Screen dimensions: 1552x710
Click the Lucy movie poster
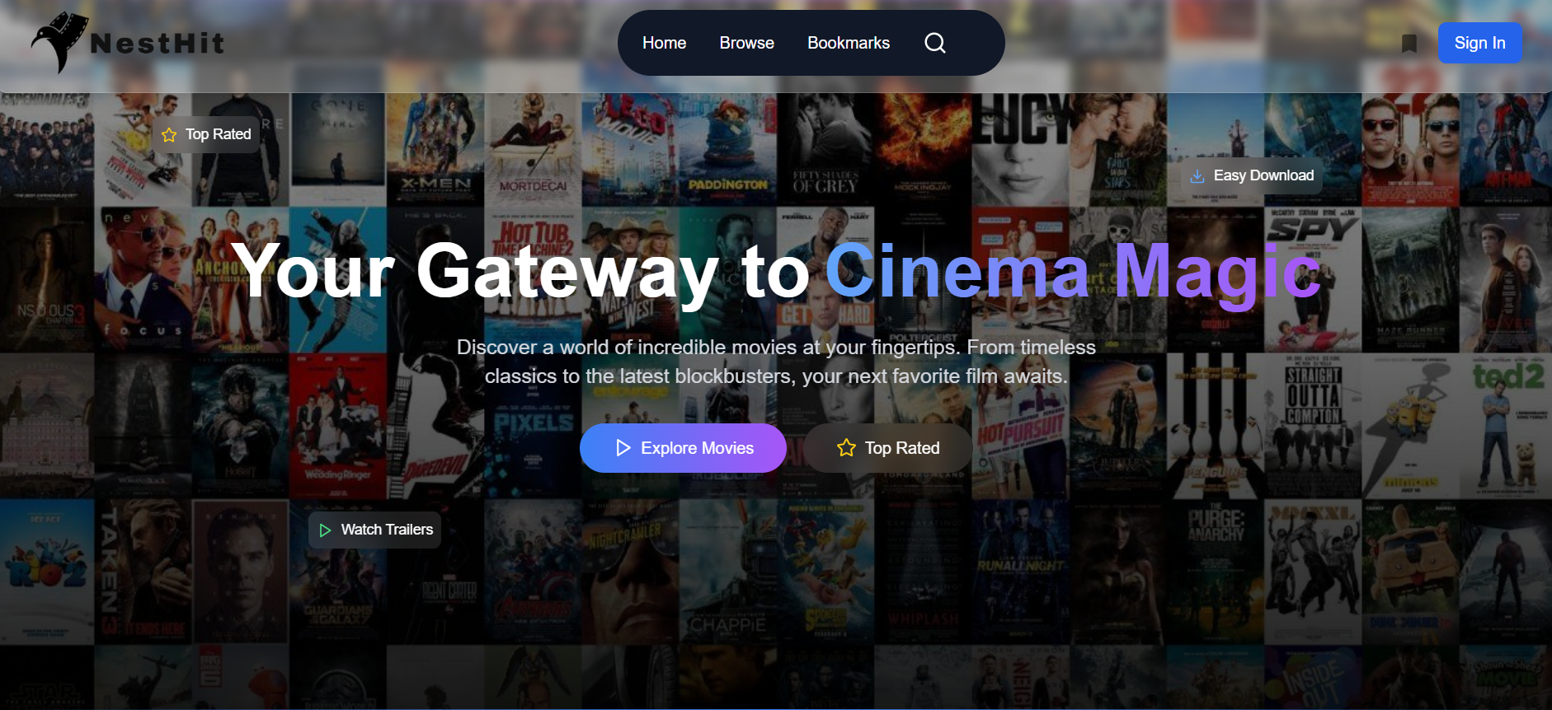pos(1019,149)
